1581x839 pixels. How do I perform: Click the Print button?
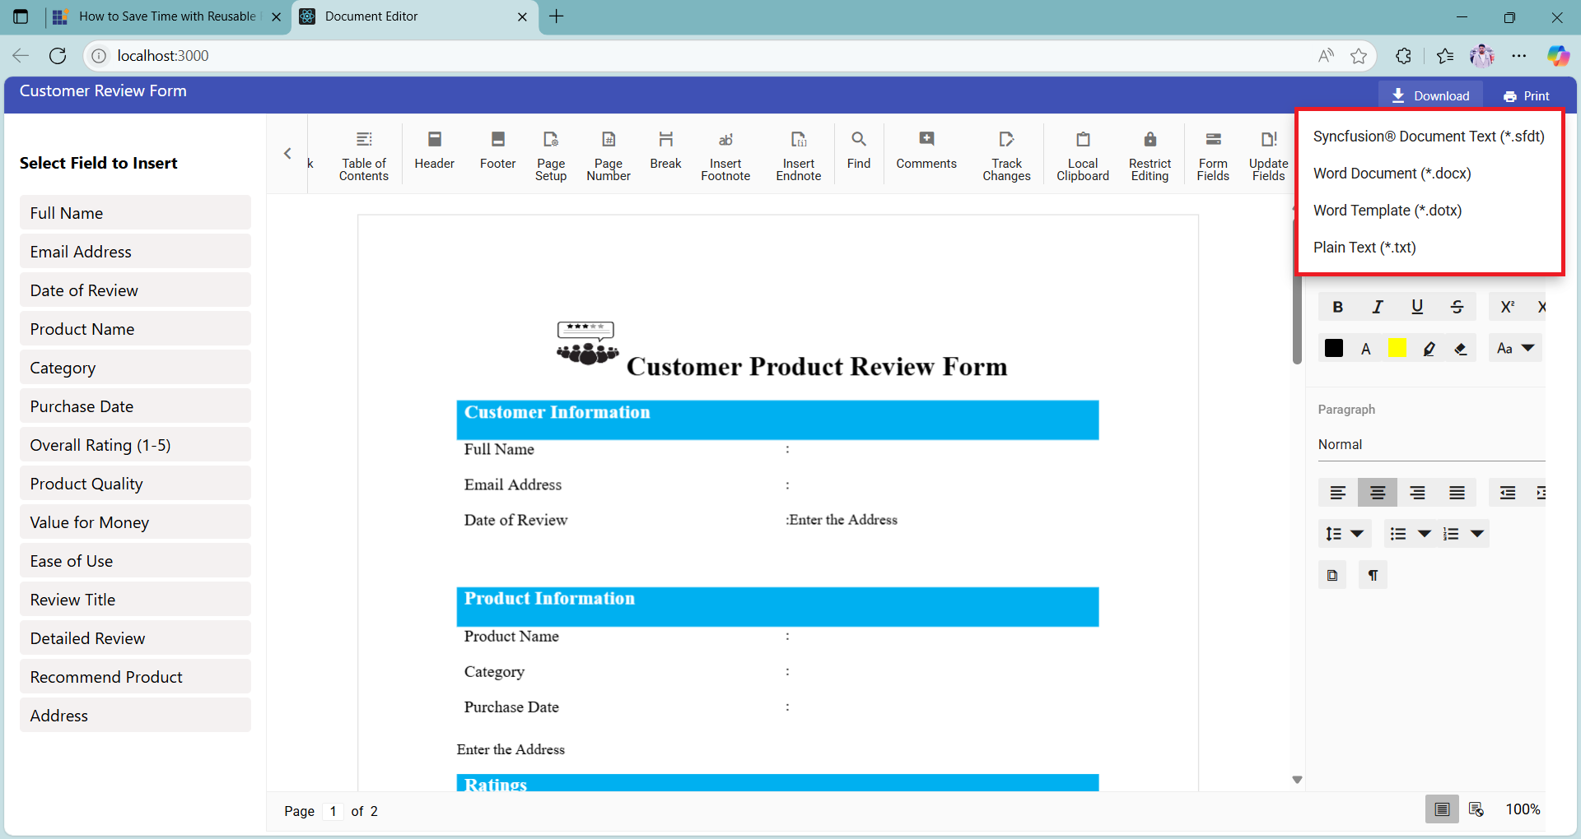(1525, 95)
